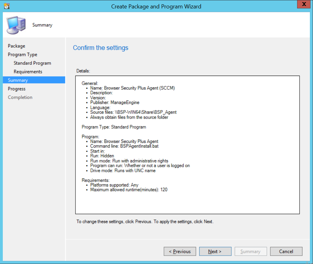Click the wizard title bar icon
The width and height of the screenshot is (313, 264).
7,6
